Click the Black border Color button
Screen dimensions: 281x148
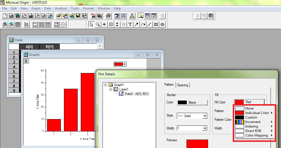pos(192,103)
